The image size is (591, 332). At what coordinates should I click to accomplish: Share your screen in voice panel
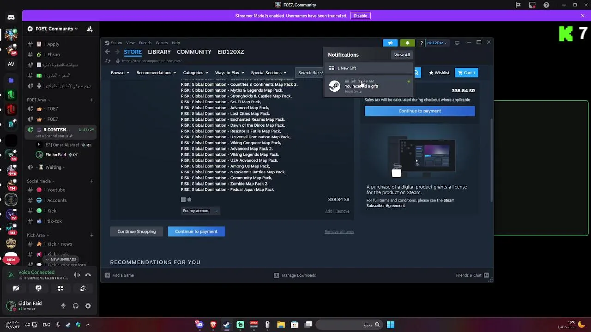pyautogui.click(x=38, y=288)
